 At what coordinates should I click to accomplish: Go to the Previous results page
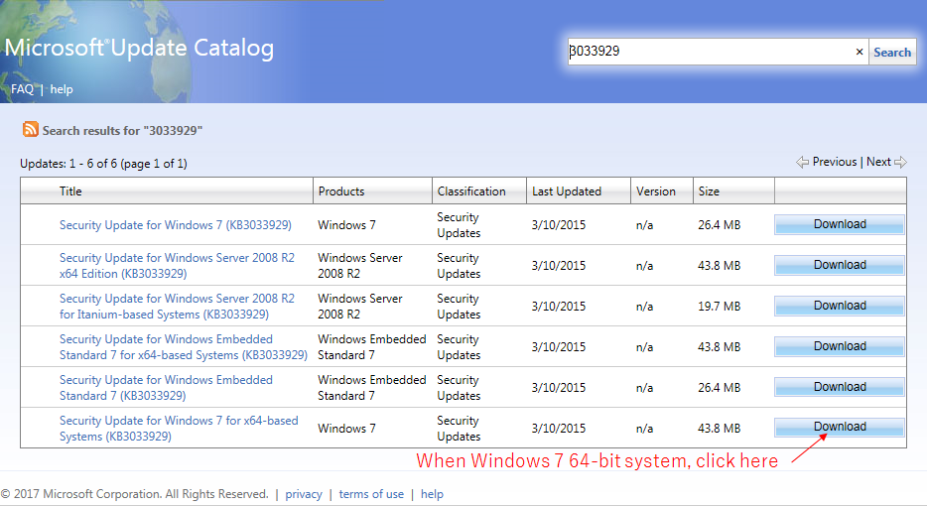click(x=834, y=162)
